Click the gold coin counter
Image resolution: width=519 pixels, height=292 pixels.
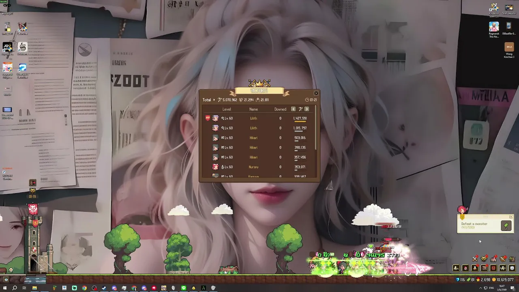pyautogui.click(x=503, y=280)
